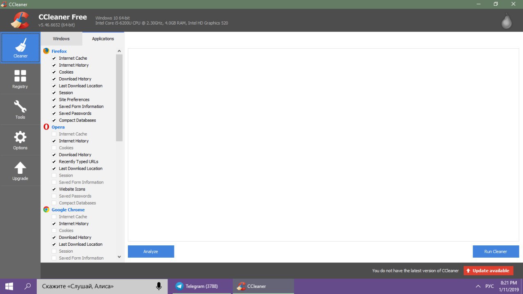Screen dimensions: 523x294
Task: Open the taskbar search magnifier
Action: click(x=28, y=286)
